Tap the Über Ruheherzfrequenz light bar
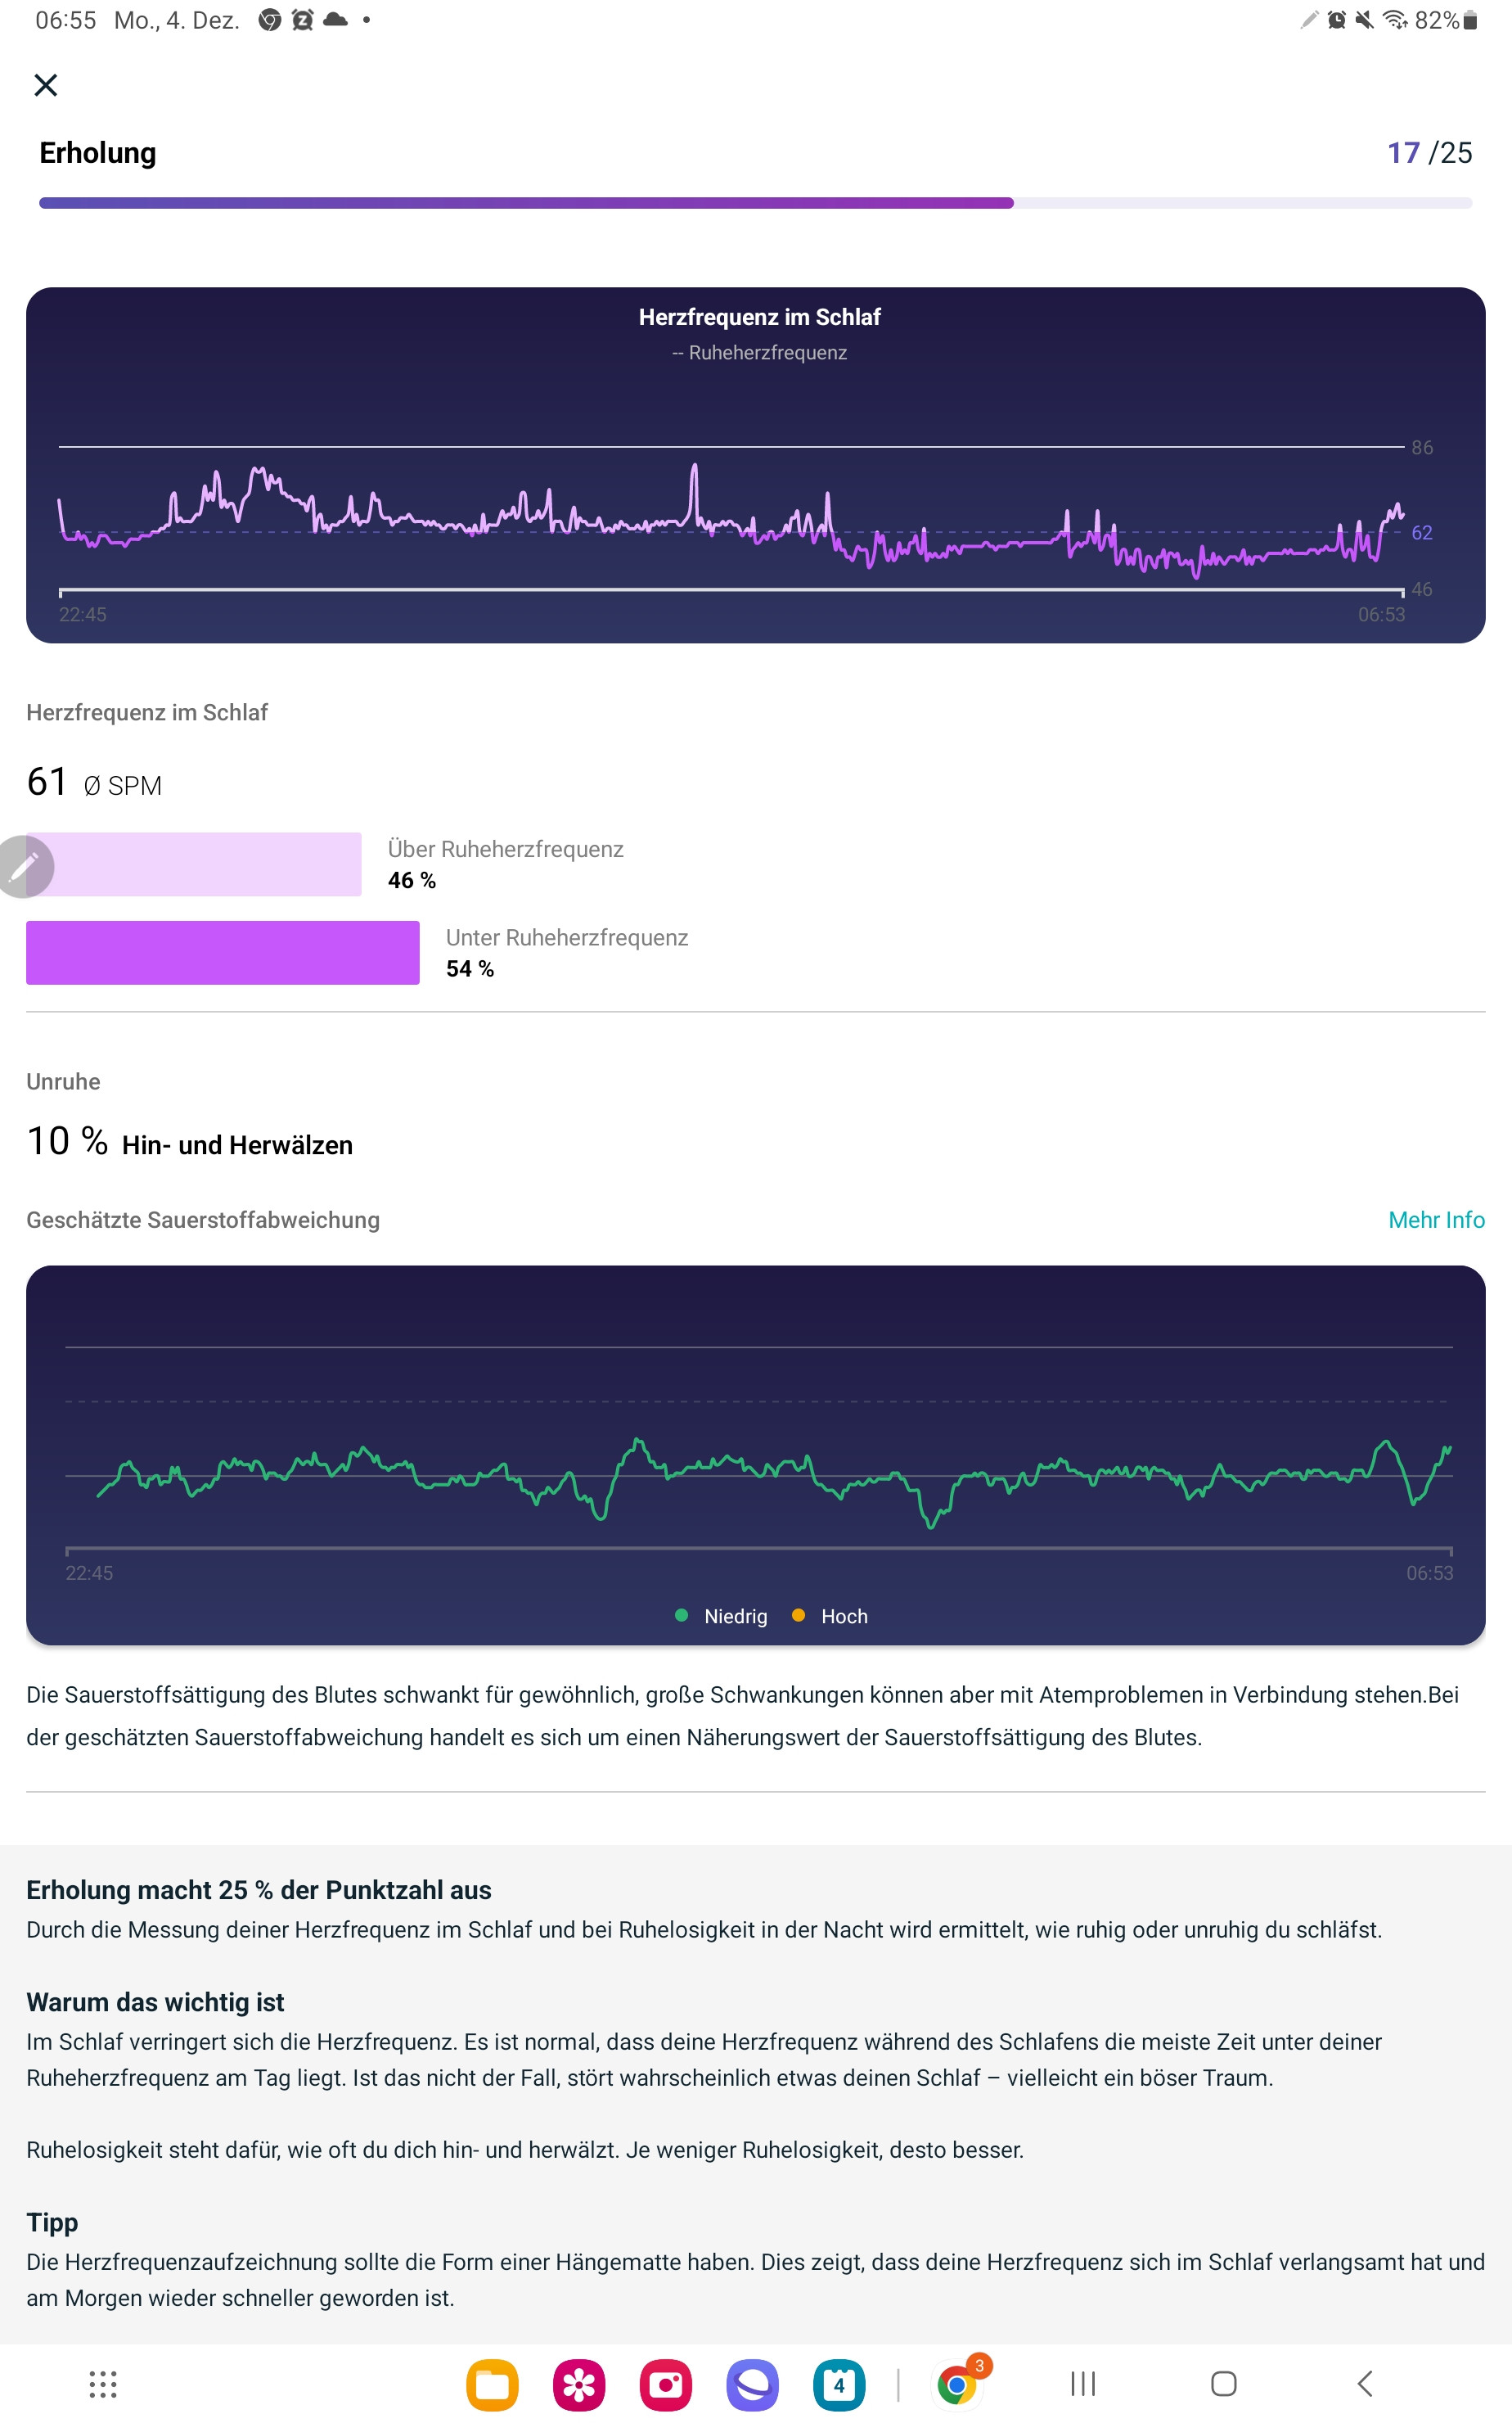The height and width of the screenshot is (2423, 1512). [194, 864]
